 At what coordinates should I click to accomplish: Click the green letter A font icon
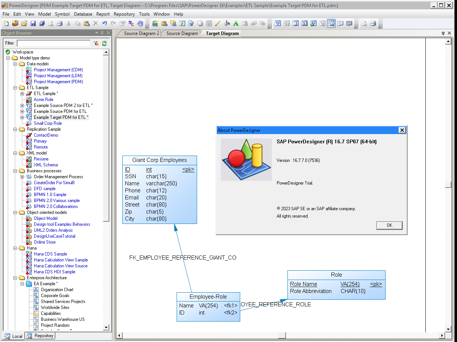pos(236,23)
